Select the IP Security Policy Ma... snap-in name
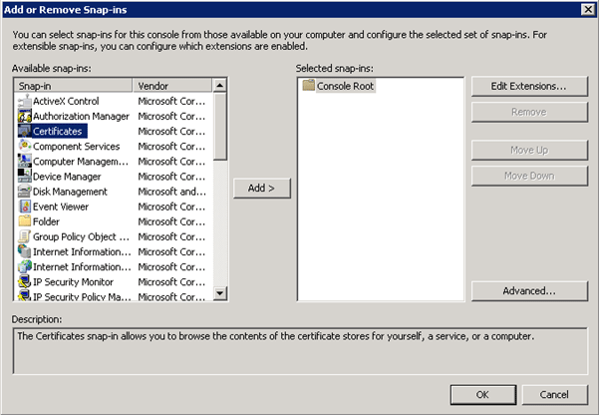Screen dimensions: 599x415 pos(82,296)
